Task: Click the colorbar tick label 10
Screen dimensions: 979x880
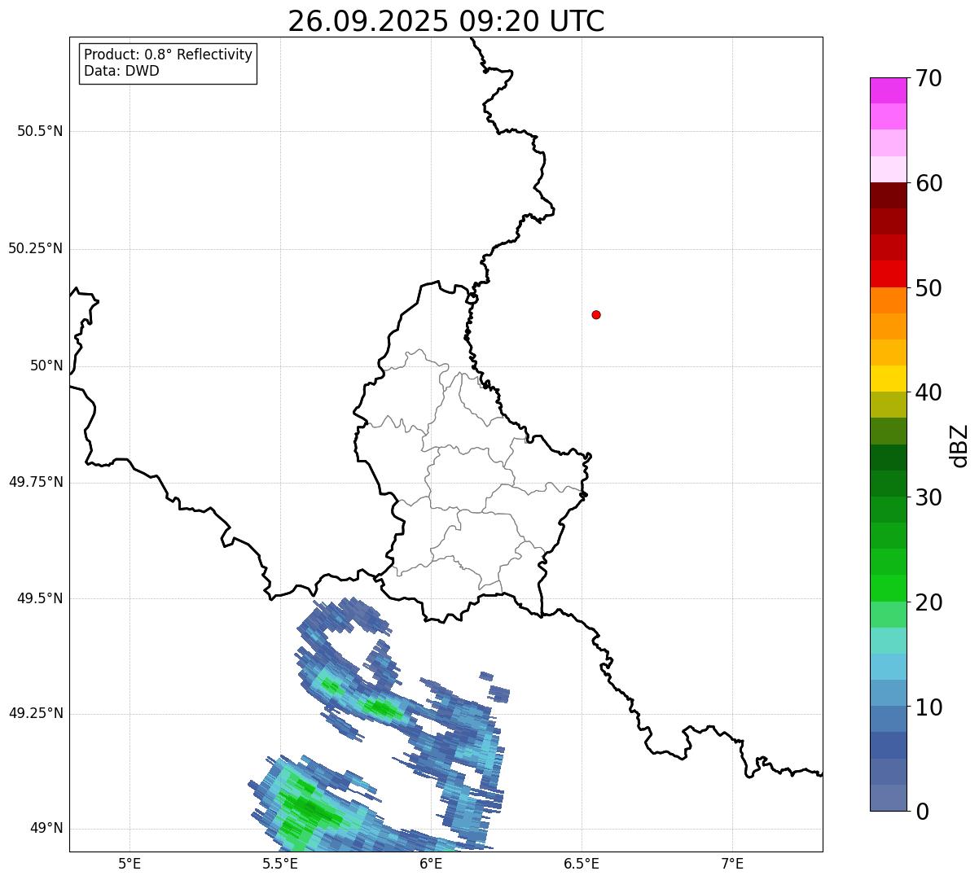Action: point(929,707)
